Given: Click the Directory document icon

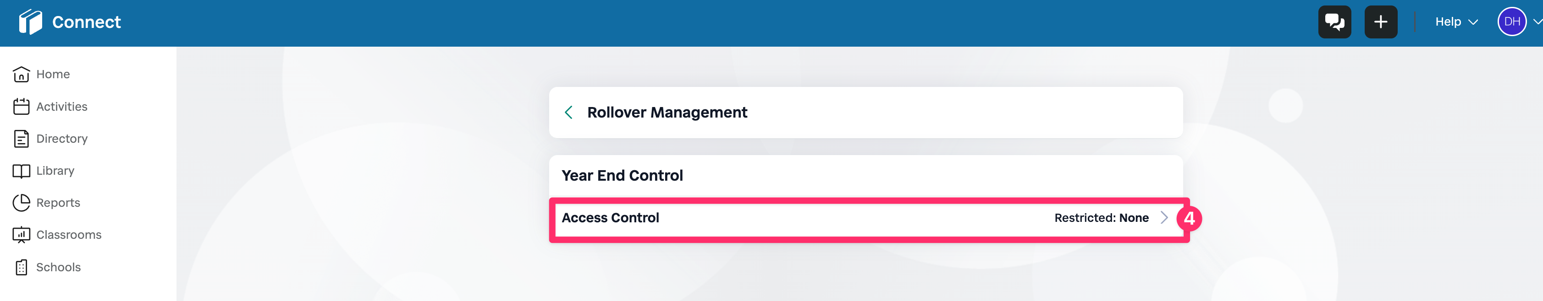Looking at the screenshot, I should [22, 139].
